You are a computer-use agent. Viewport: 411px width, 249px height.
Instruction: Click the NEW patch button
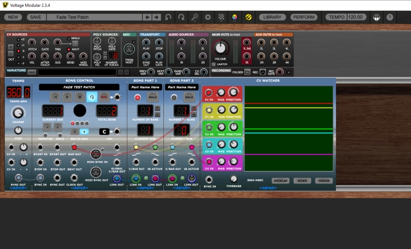[13, 17]
